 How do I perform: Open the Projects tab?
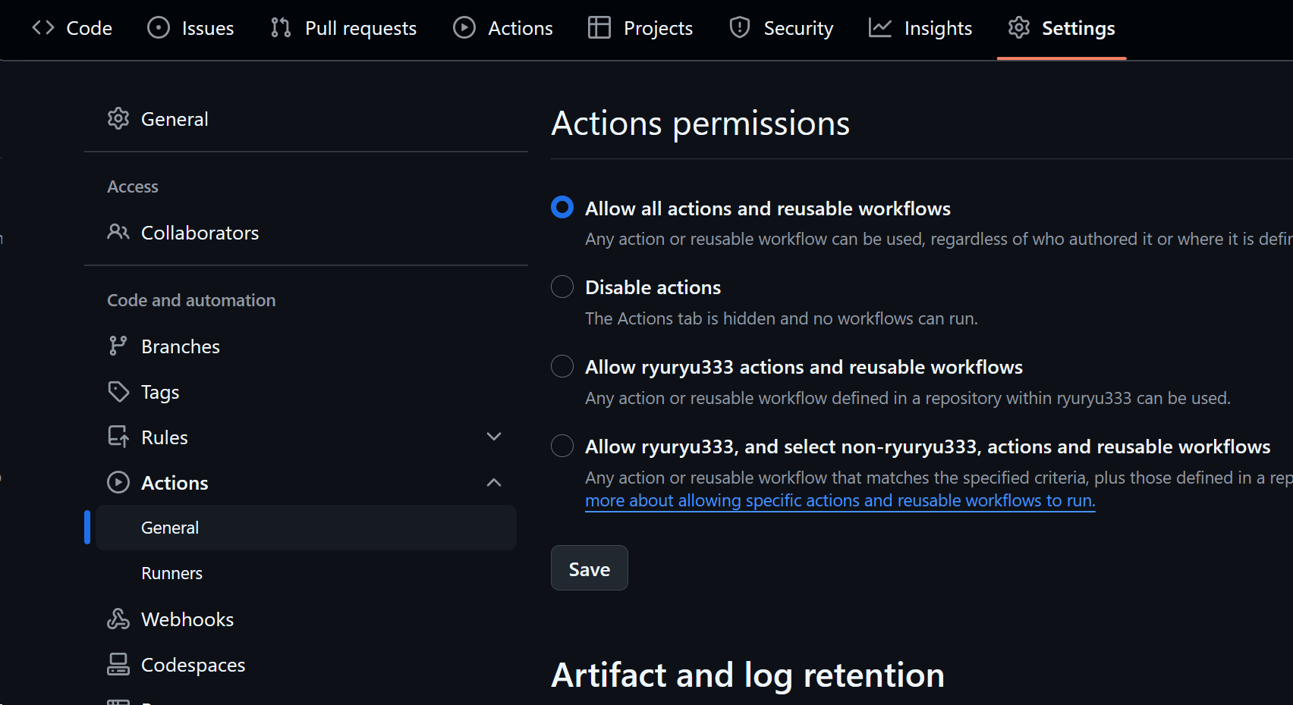pos(640,28)
